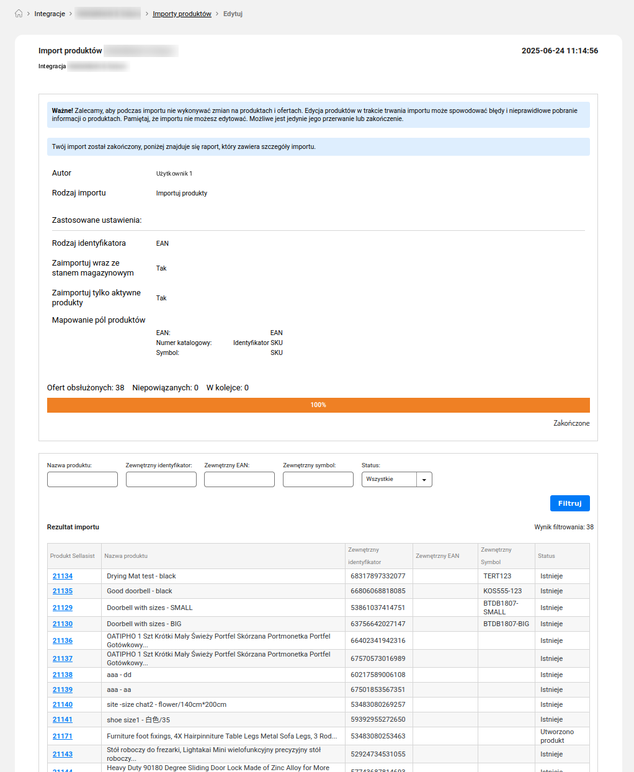Click the Produkt Sellasist column header
This screenshot has height=772, width=634.
pos(73,556)
